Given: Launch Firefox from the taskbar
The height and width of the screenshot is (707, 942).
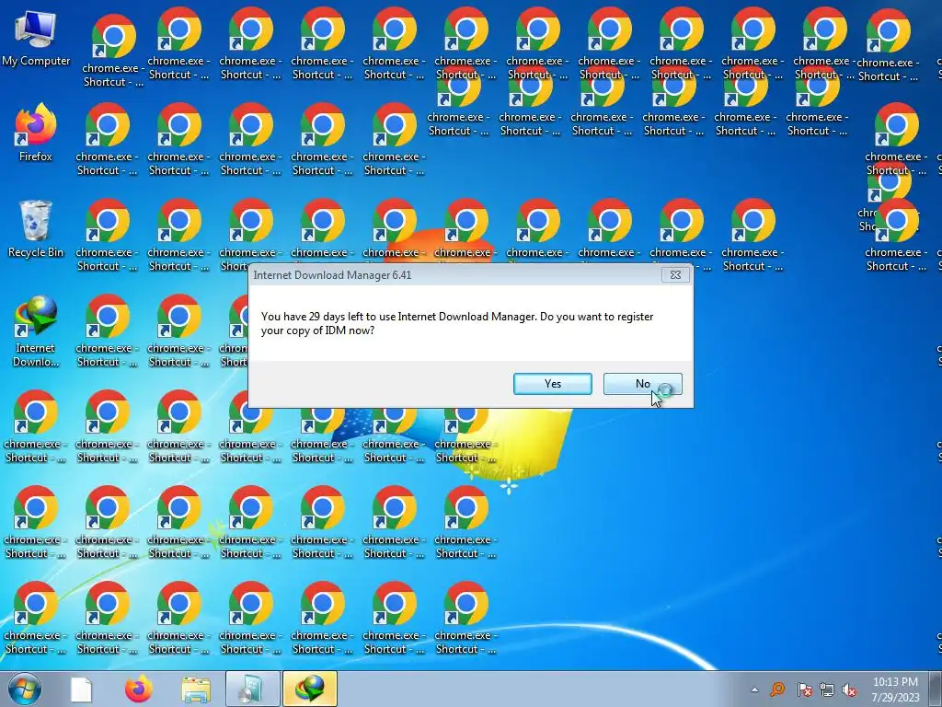Looking at the screenshot, I should point(139,690).
